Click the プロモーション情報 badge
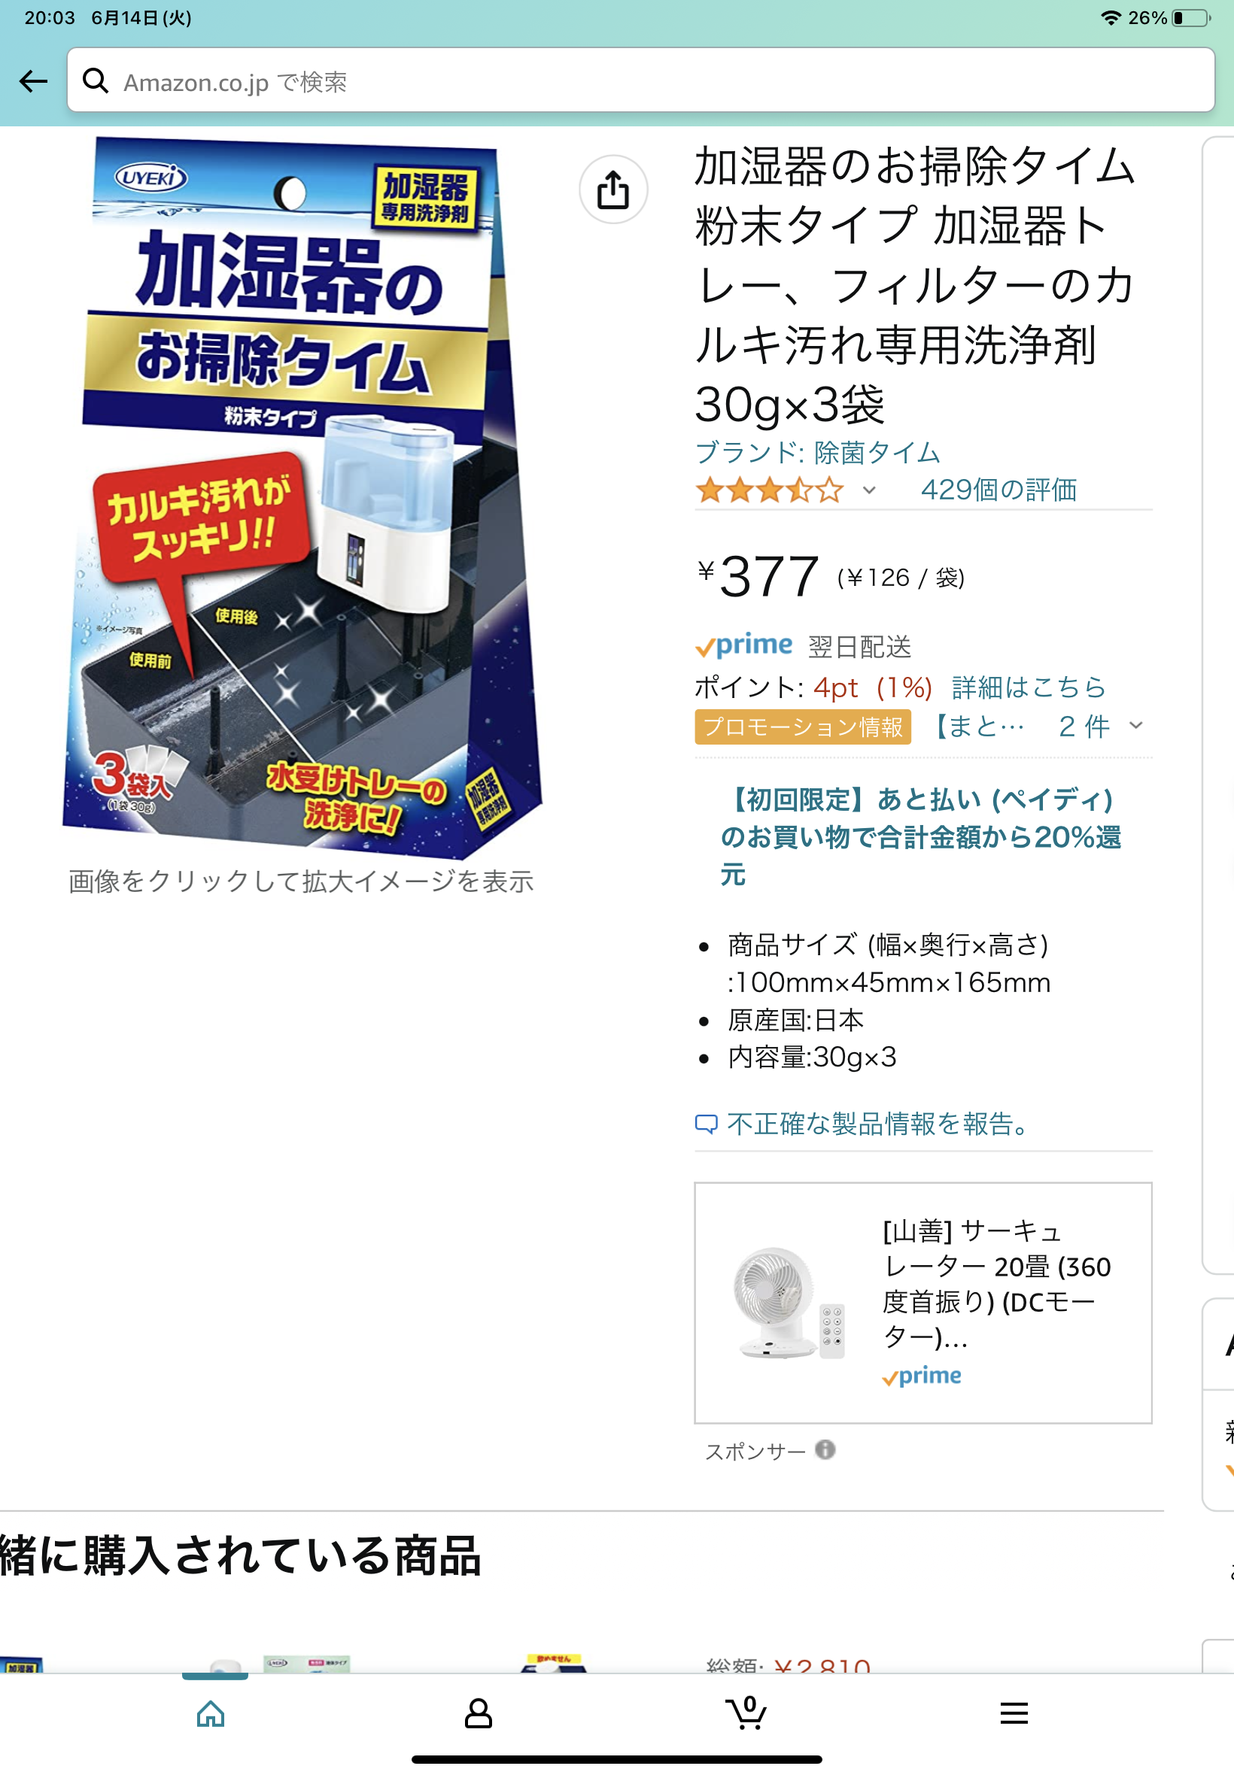Viewport: 1234px width, 1775px height. point(803,727)
